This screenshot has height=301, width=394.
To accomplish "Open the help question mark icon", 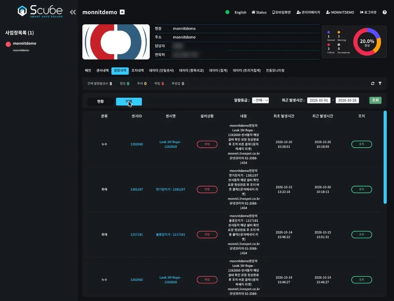I will [x=384, y=12].
